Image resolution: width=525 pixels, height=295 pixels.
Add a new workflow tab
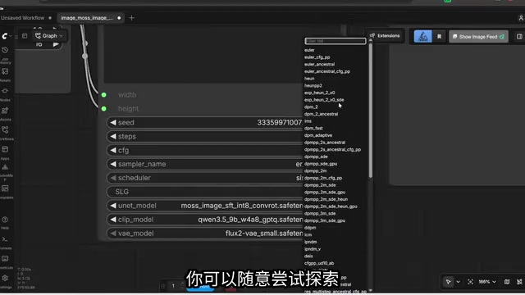point(131,18)
